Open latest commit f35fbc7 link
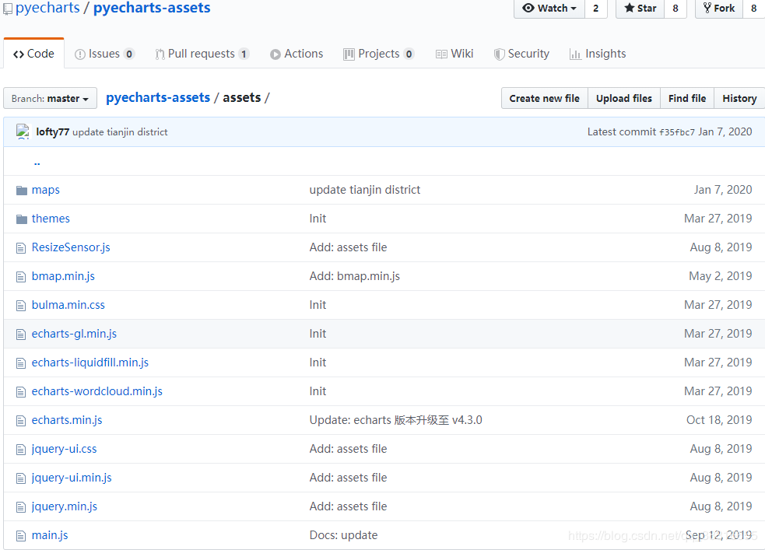765x550 pixels. (x=677, y=132)
